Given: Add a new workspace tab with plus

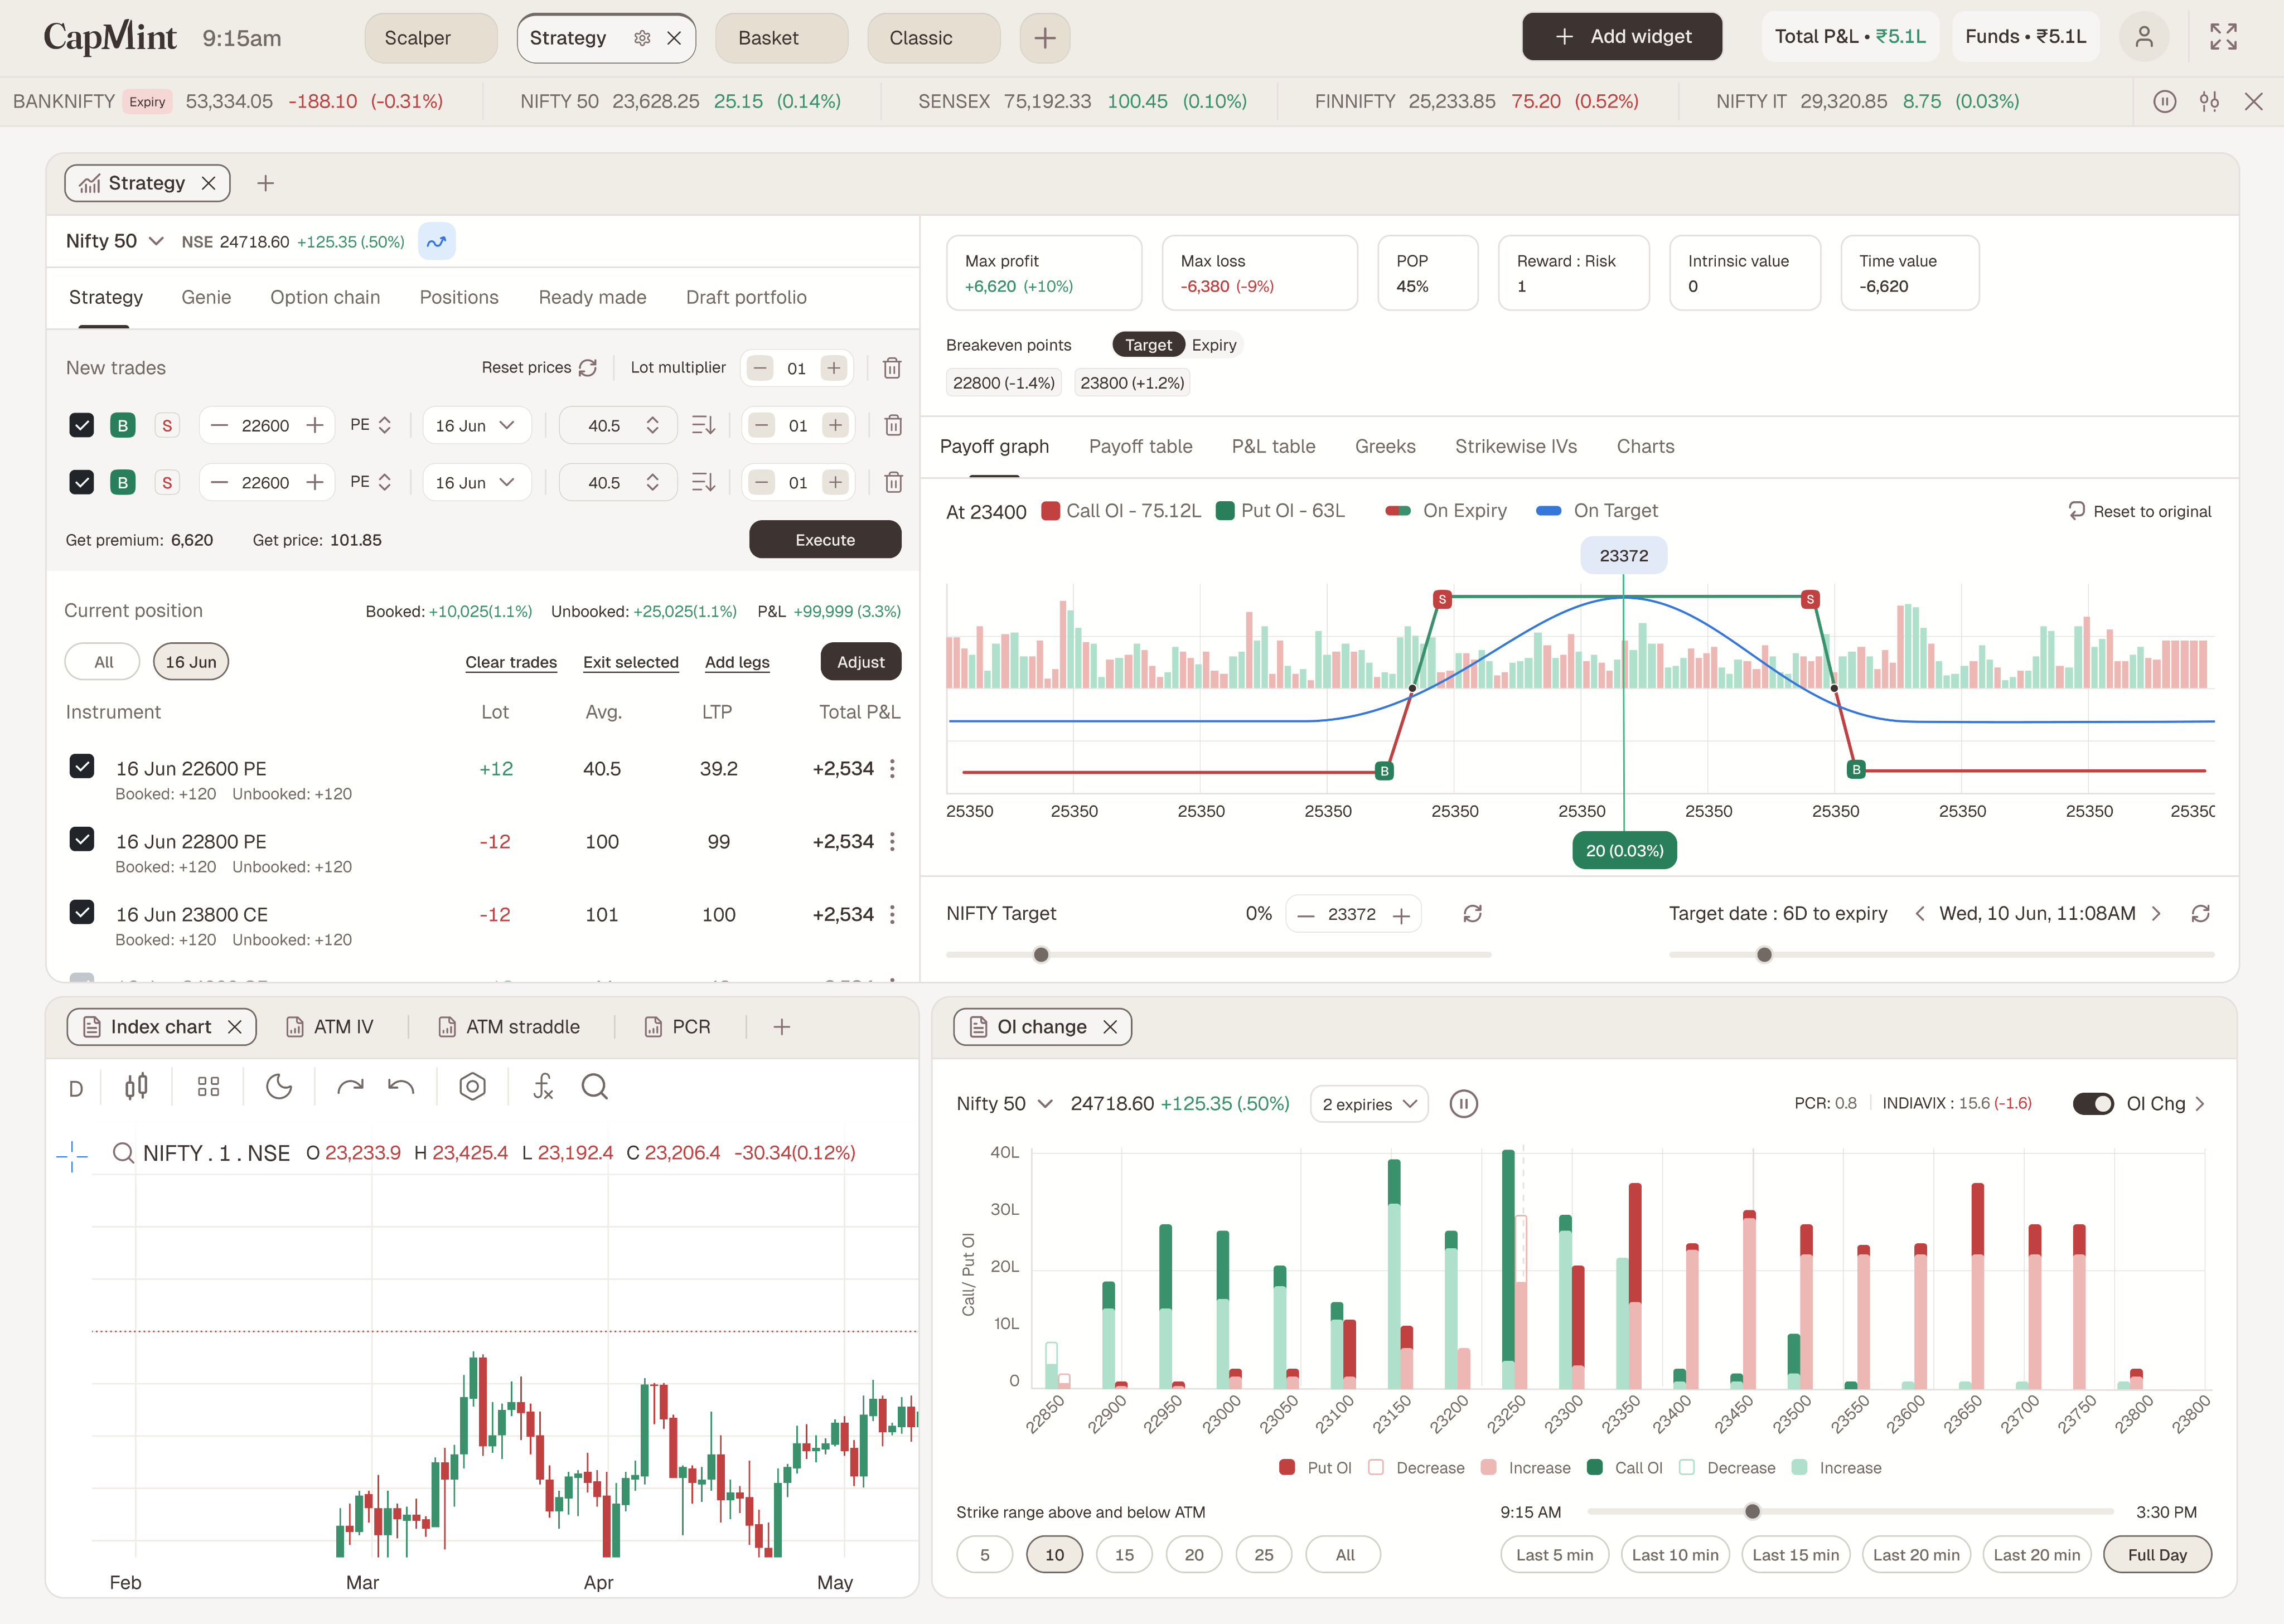Looking at the screenshot, I should coord(1045,38).
